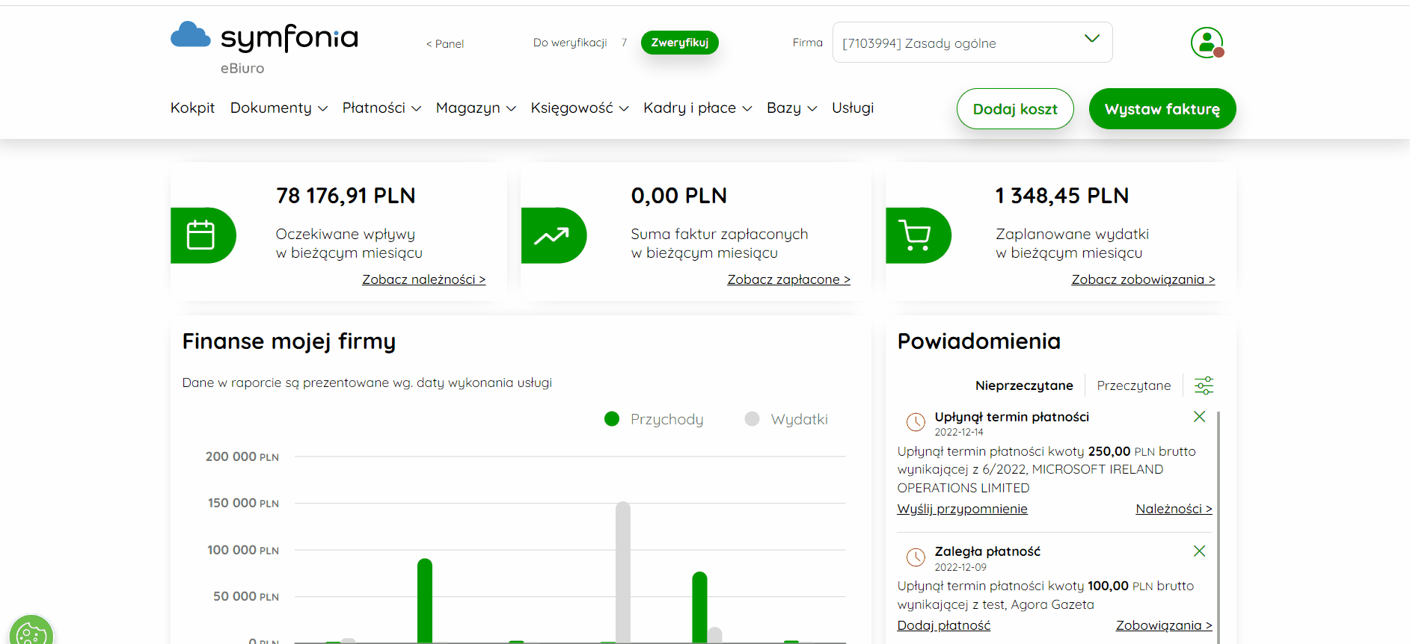The image size is (1410, 644).
Task: Click the shopping cart icon for planned expenses
Action: [916, 235]
